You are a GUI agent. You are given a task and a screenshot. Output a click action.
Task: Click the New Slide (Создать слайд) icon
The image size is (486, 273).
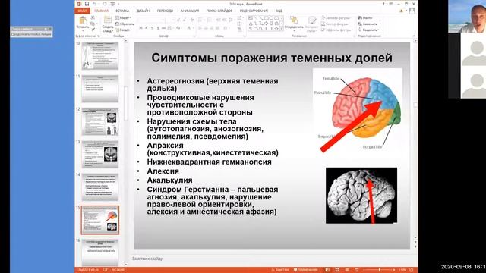[x=108, y=20]
